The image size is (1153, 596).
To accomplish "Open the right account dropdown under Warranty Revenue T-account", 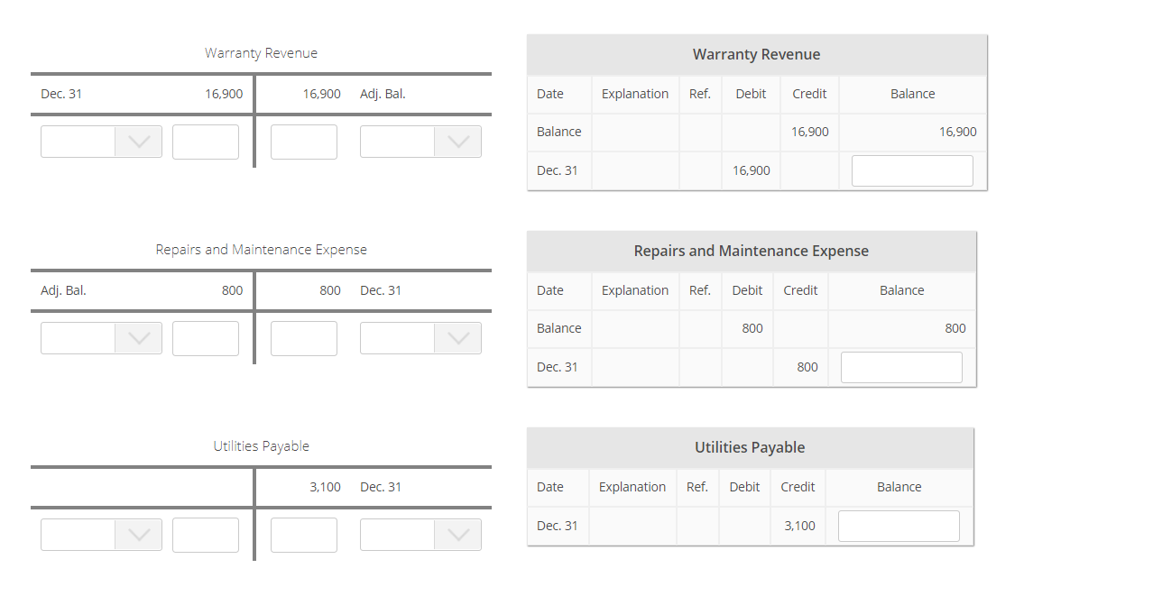I will [x=420, y=141].
